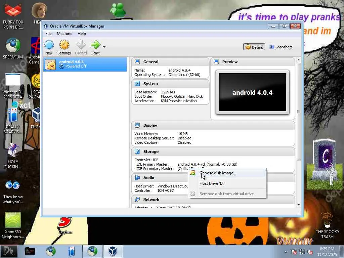Screen dimensions: 344x258
Task: Show hidden tray icons arrow
Action: pos(286,252)
